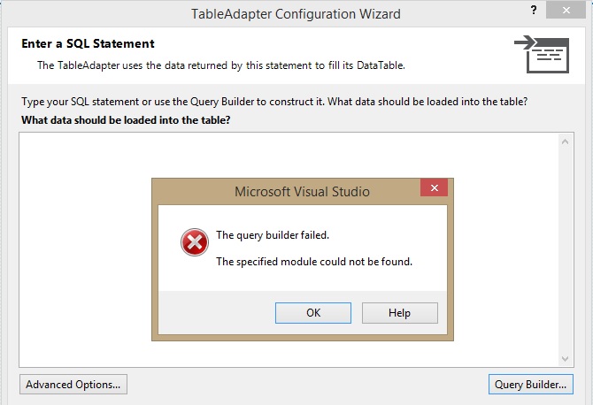Open Help for the query builder error

pos(400,313)
